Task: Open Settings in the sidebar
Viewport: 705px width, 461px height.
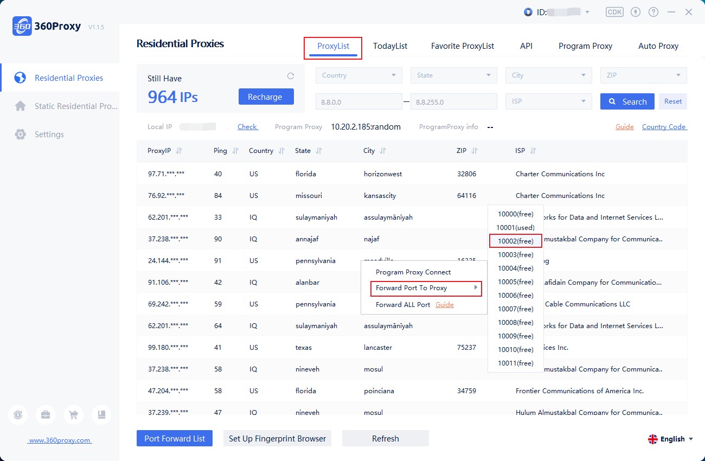Action: pos(60,135)
